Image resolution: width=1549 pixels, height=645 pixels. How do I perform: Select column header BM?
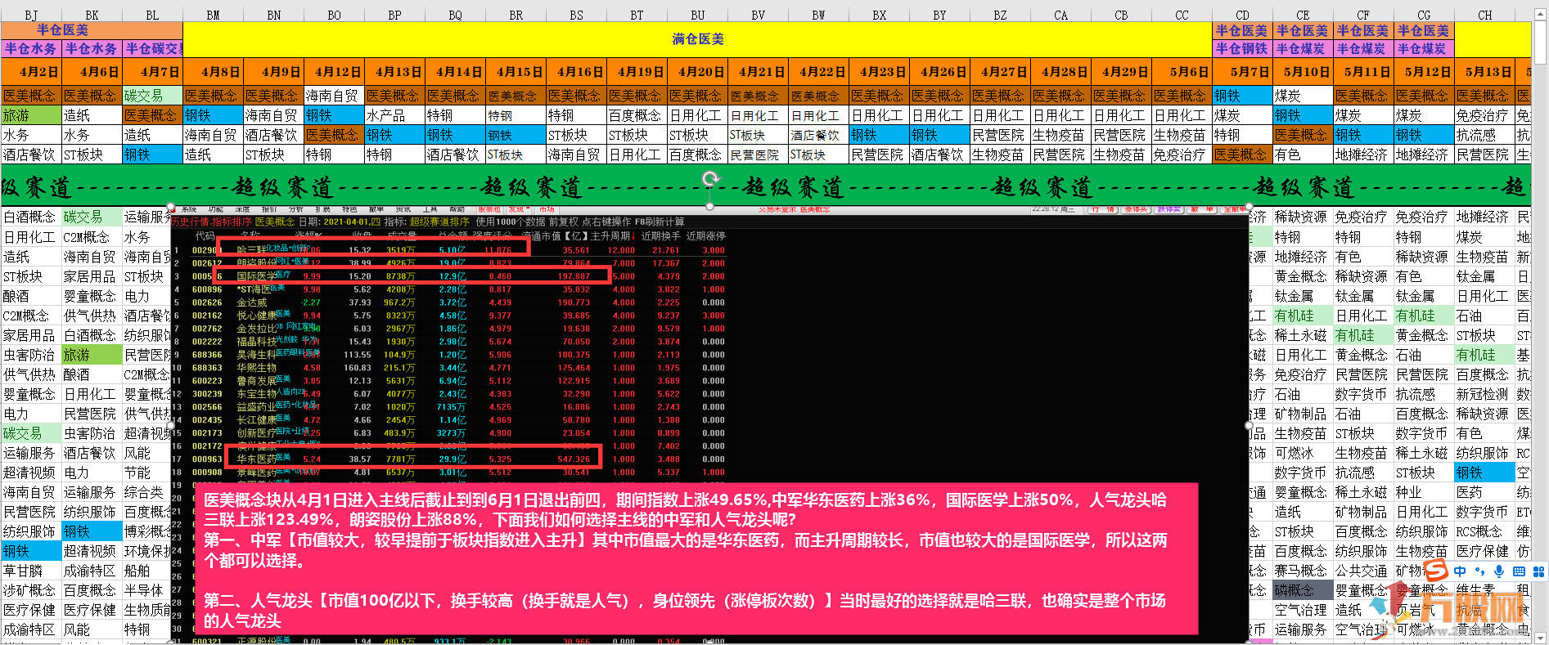213,15
